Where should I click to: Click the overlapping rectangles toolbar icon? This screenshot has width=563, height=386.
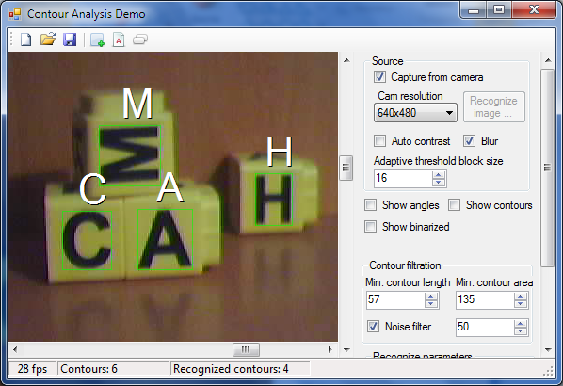[x=140, y=40]
